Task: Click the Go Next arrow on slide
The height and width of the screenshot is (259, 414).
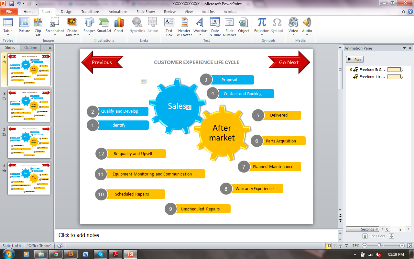Action: (x=289, y=62)
